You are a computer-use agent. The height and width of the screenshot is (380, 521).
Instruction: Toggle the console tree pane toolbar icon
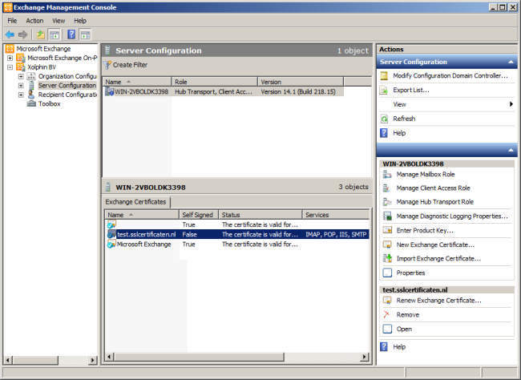55,34
